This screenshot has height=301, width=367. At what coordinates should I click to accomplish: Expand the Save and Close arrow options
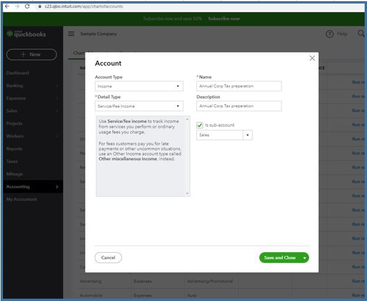[305, 257]
